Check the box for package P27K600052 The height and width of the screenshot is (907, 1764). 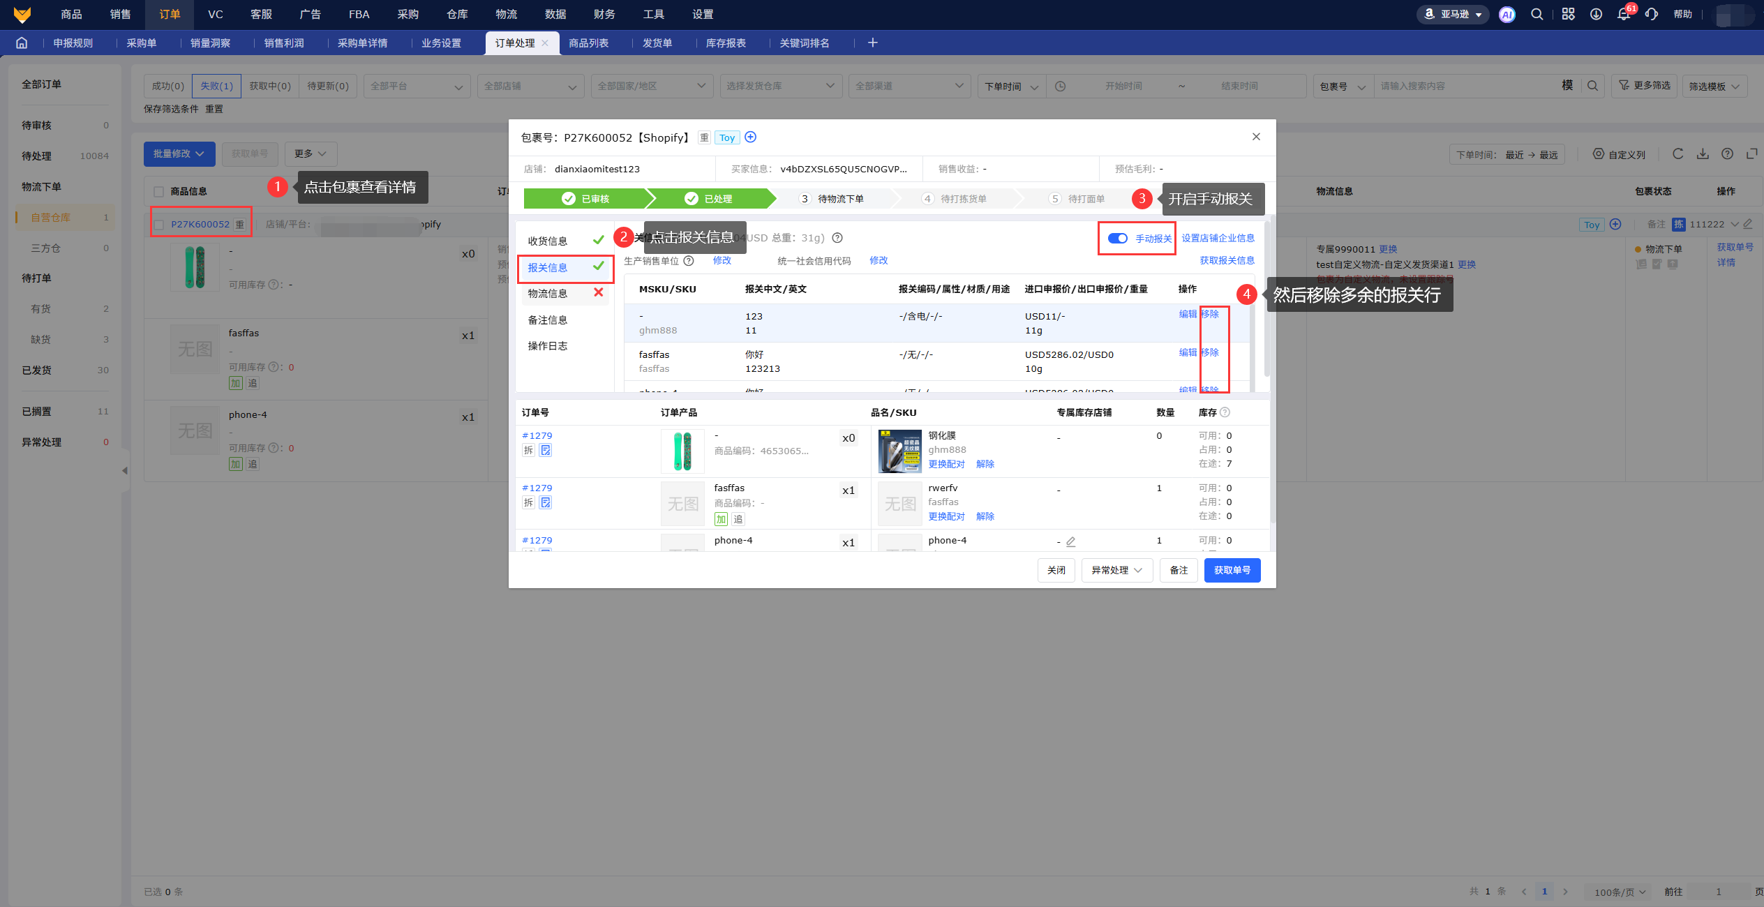[159, 225]
